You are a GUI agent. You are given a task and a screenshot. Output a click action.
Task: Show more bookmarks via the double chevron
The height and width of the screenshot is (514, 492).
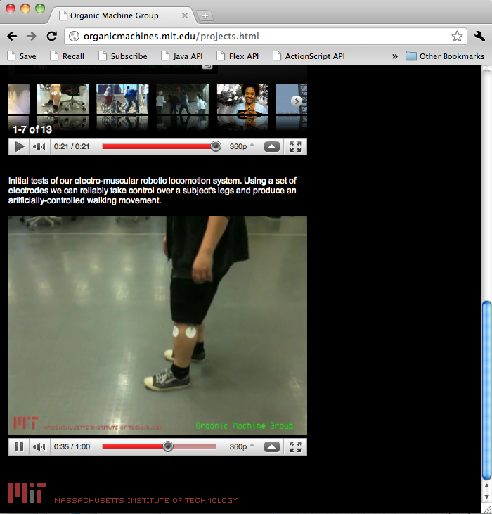(395, 56)
